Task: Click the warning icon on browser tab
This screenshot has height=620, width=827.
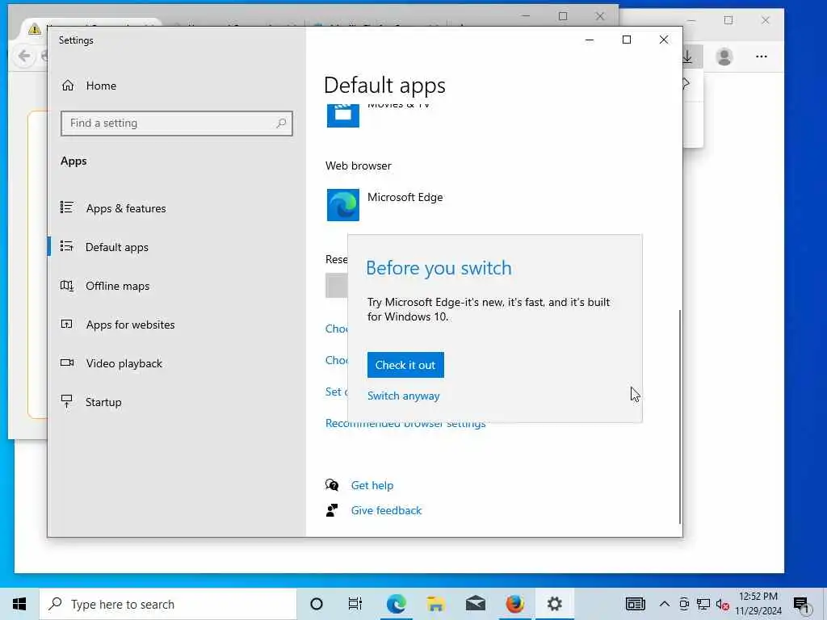Action: (35, 30)
